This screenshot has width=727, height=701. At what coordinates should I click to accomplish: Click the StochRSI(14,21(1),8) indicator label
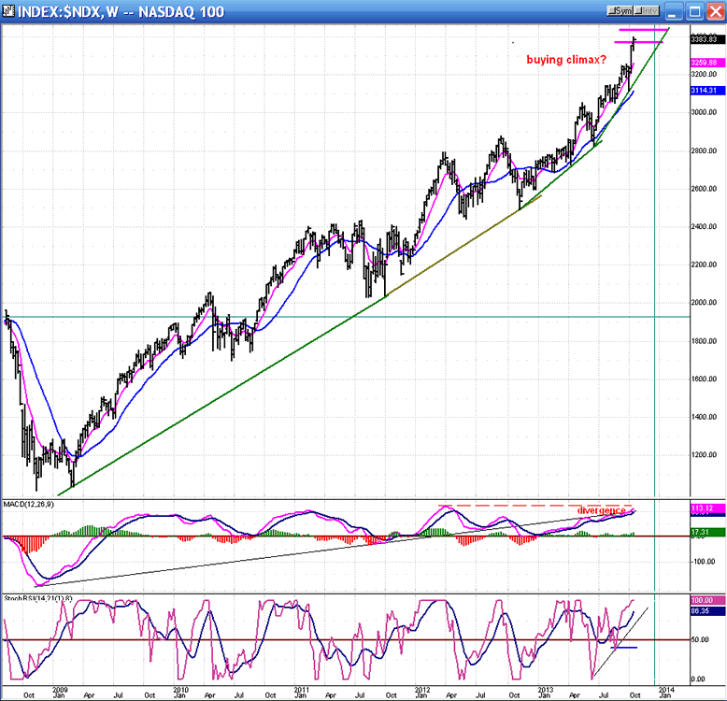38,598
